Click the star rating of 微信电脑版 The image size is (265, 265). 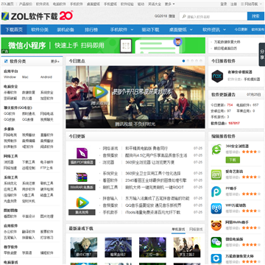251,244
